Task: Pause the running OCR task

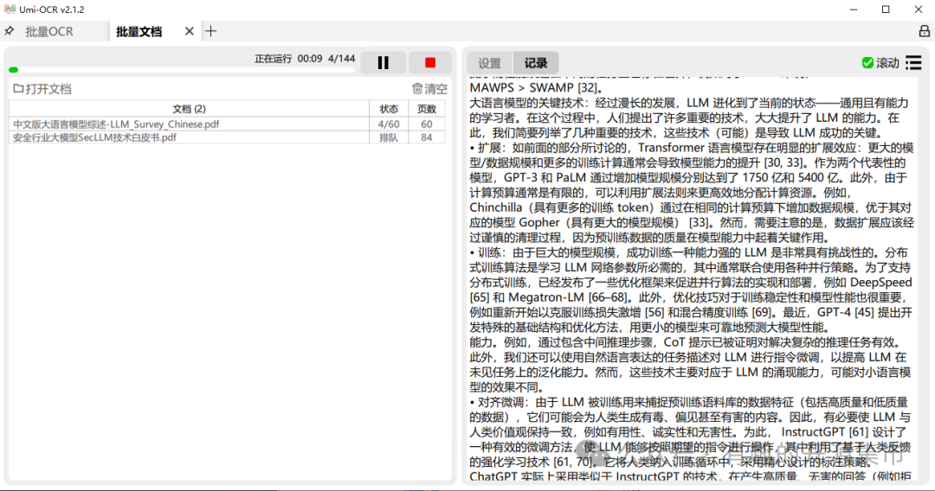Action: click(383, 62)
